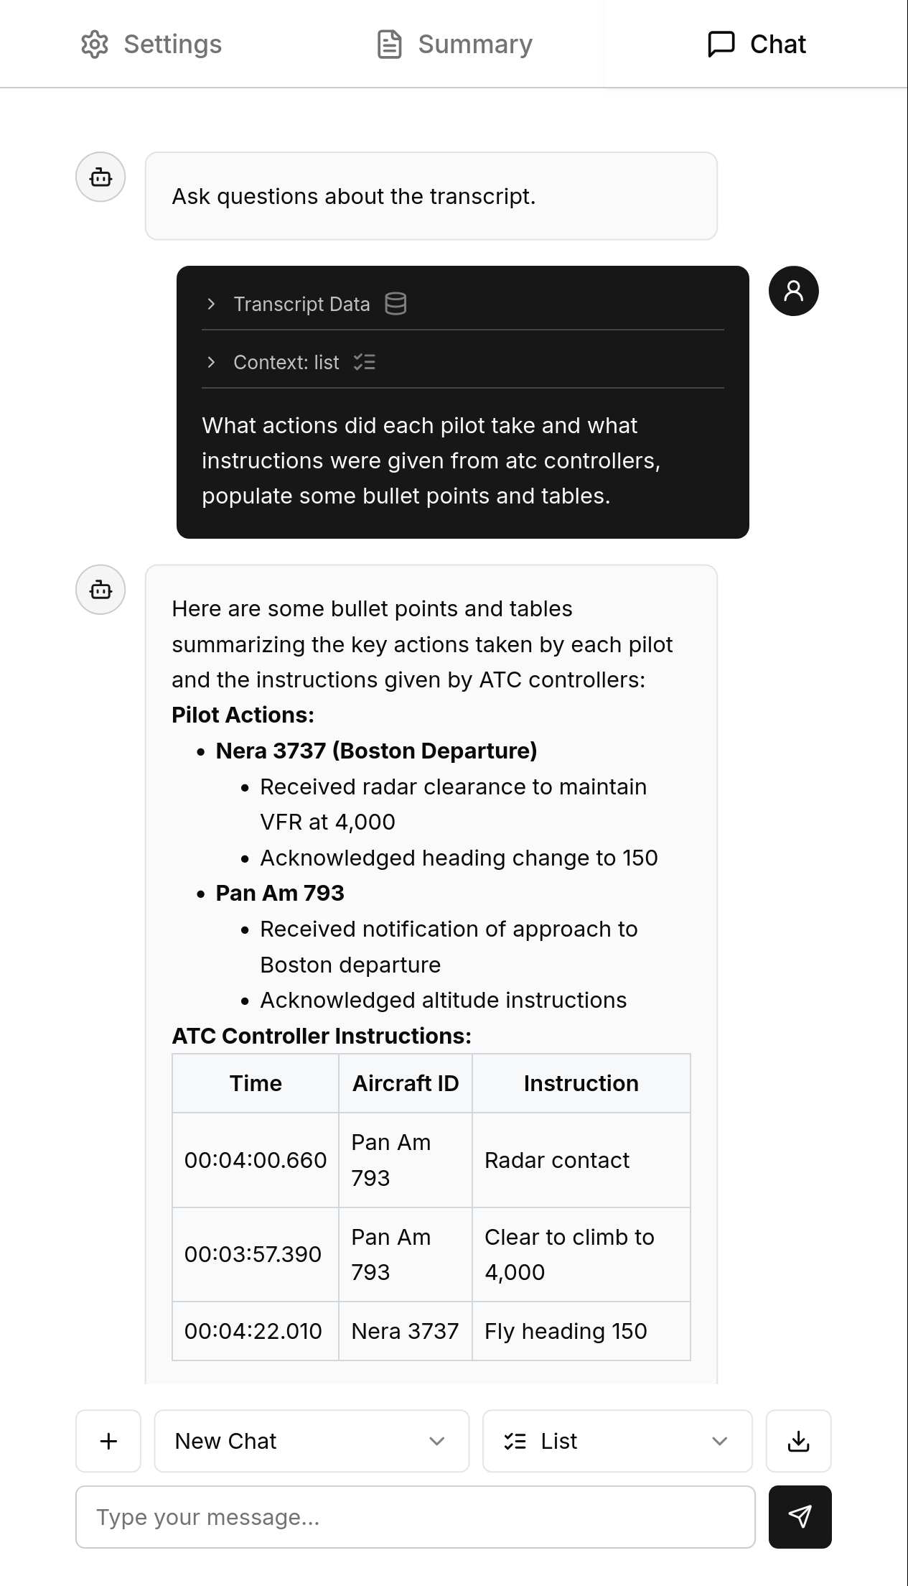Click the send message paper-plane icon
This screenshot has height=1586, width=908.
800,1516
